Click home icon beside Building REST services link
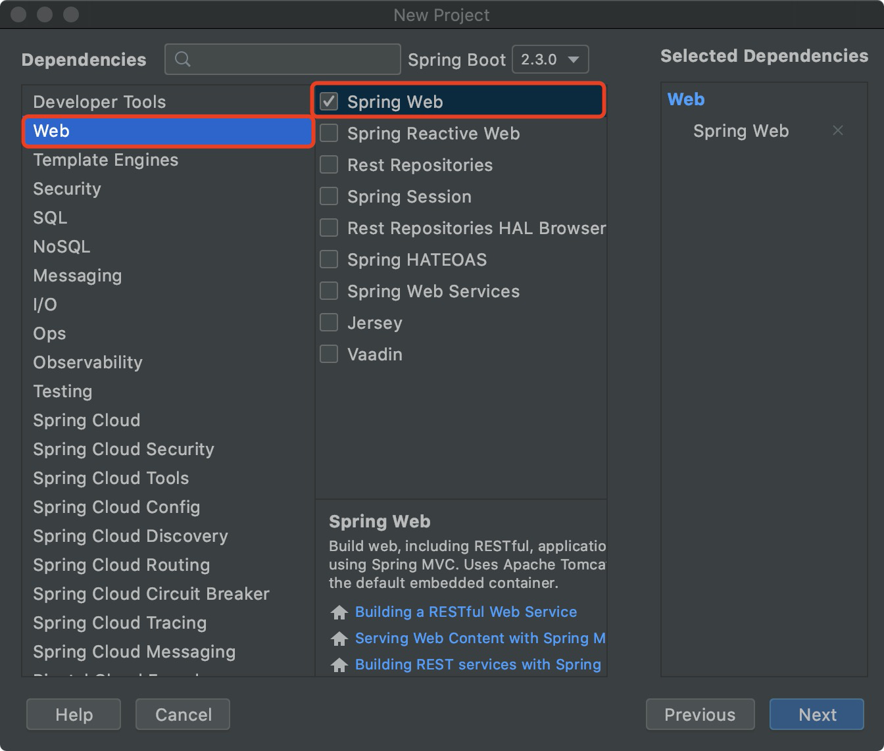Image resolution: width=884 pixels, height=751 pixels. [339, 665]
